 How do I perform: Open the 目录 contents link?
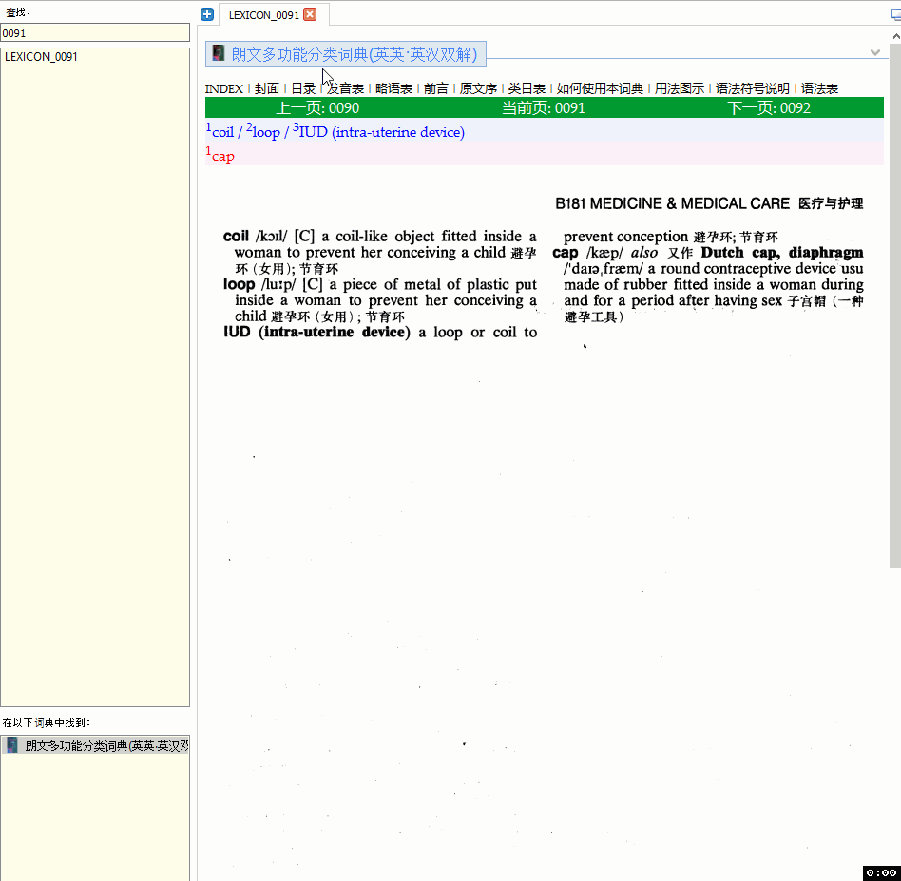[x=303, y=88]
